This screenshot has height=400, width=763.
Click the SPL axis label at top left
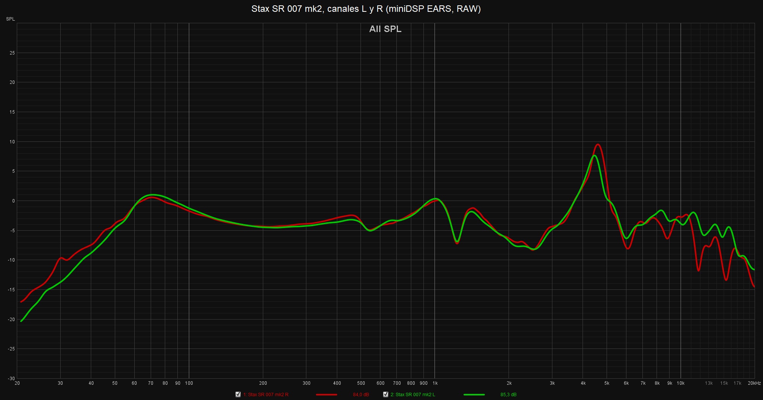[10, 19]
